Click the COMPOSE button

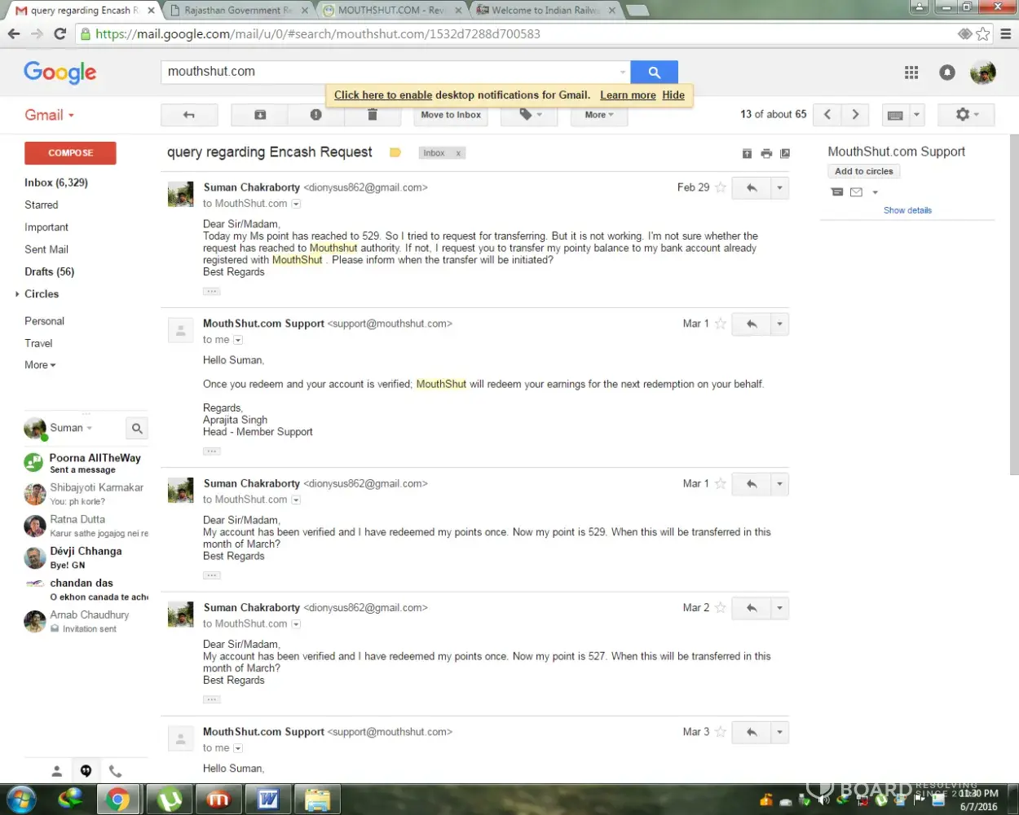tap(70, 153)
